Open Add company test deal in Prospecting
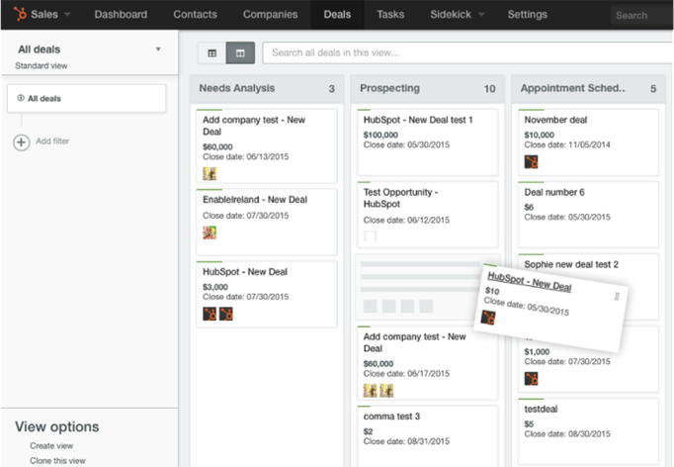The width and height of the screenshot is (674, 467). [x=414, y=342]
